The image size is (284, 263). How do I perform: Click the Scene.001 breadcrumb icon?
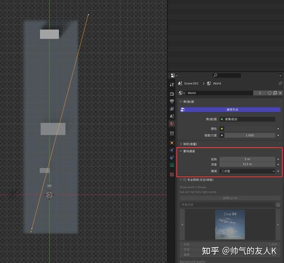pos(180,83)
